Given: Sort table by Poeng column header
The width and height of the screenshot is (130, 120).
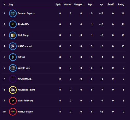Looking at the screenshot, I should coord(121,4).
